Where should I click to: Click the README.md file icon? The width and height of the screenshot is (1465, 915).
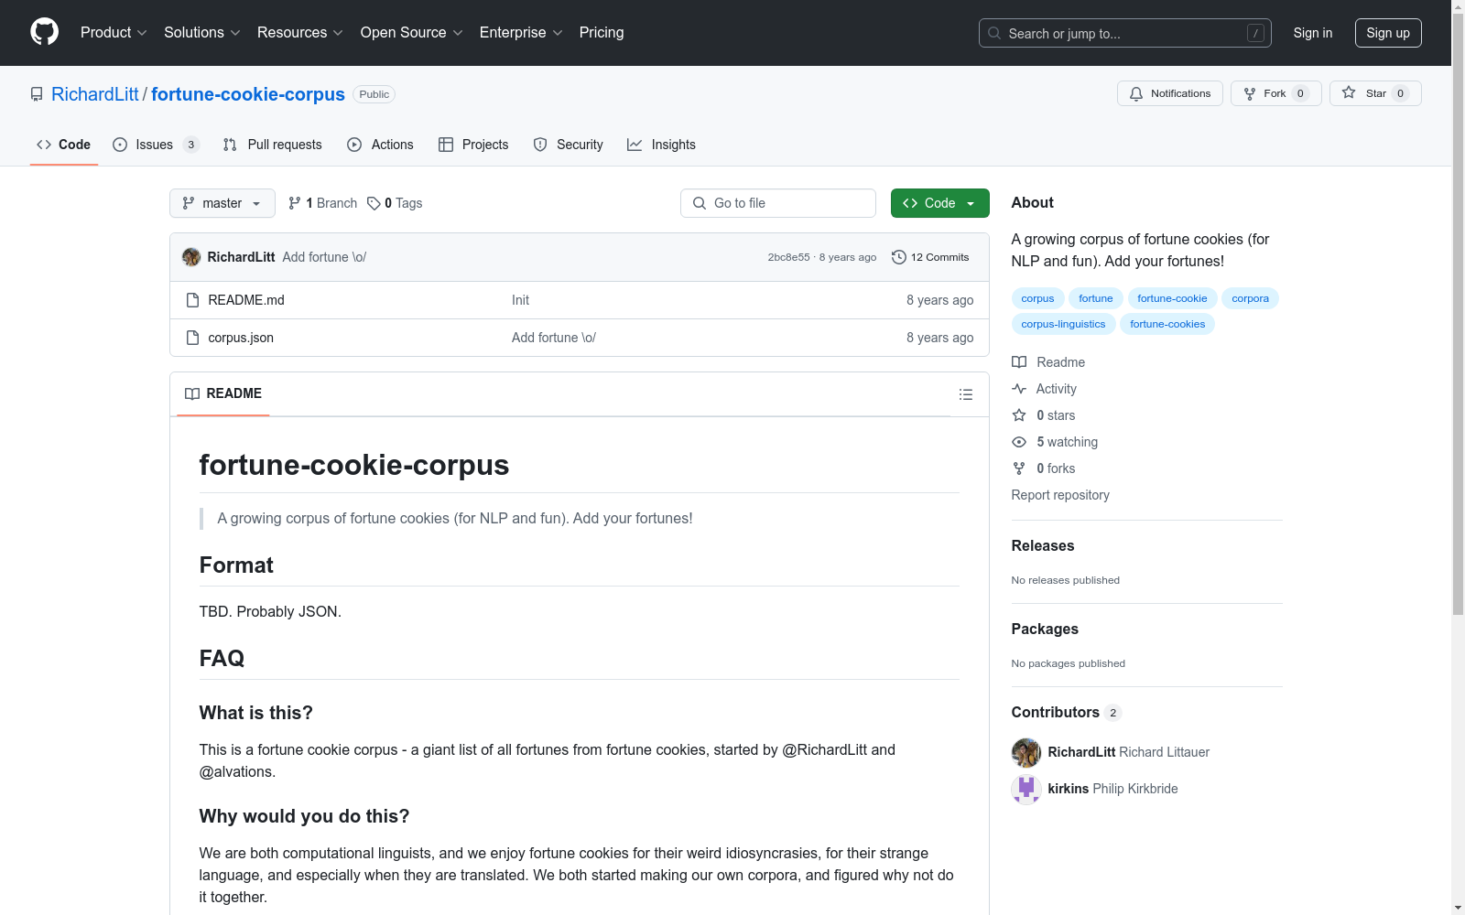[192, 300]
